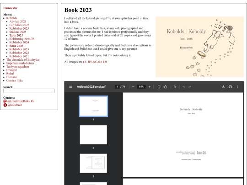Open the Imperium maledictum link
The height and width of the screenshot is (185, 247).
(x=20, y=63)
